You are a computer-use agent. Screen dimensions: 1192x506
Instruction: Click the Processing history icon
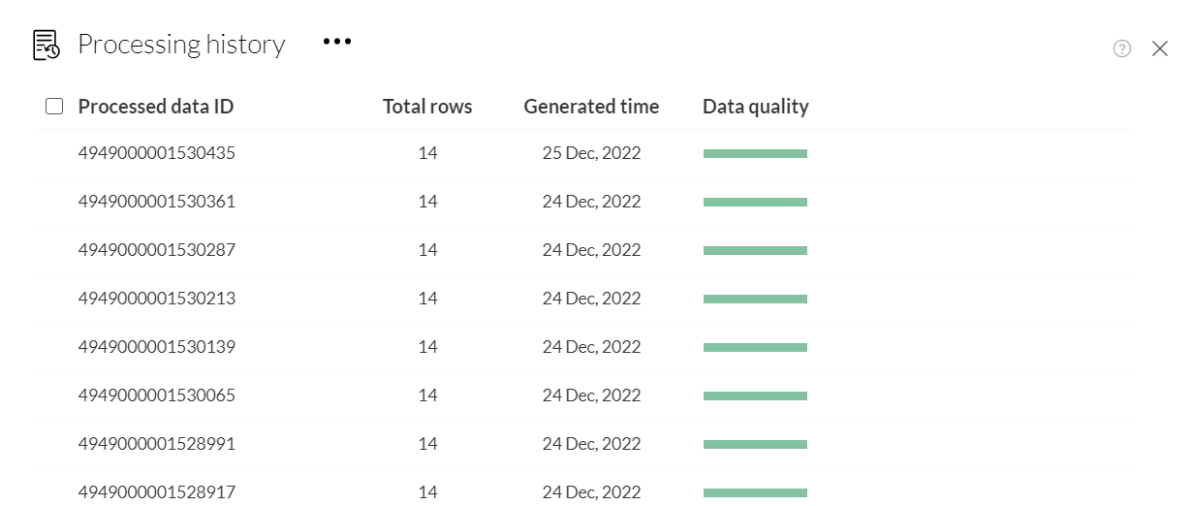[46, 45]
